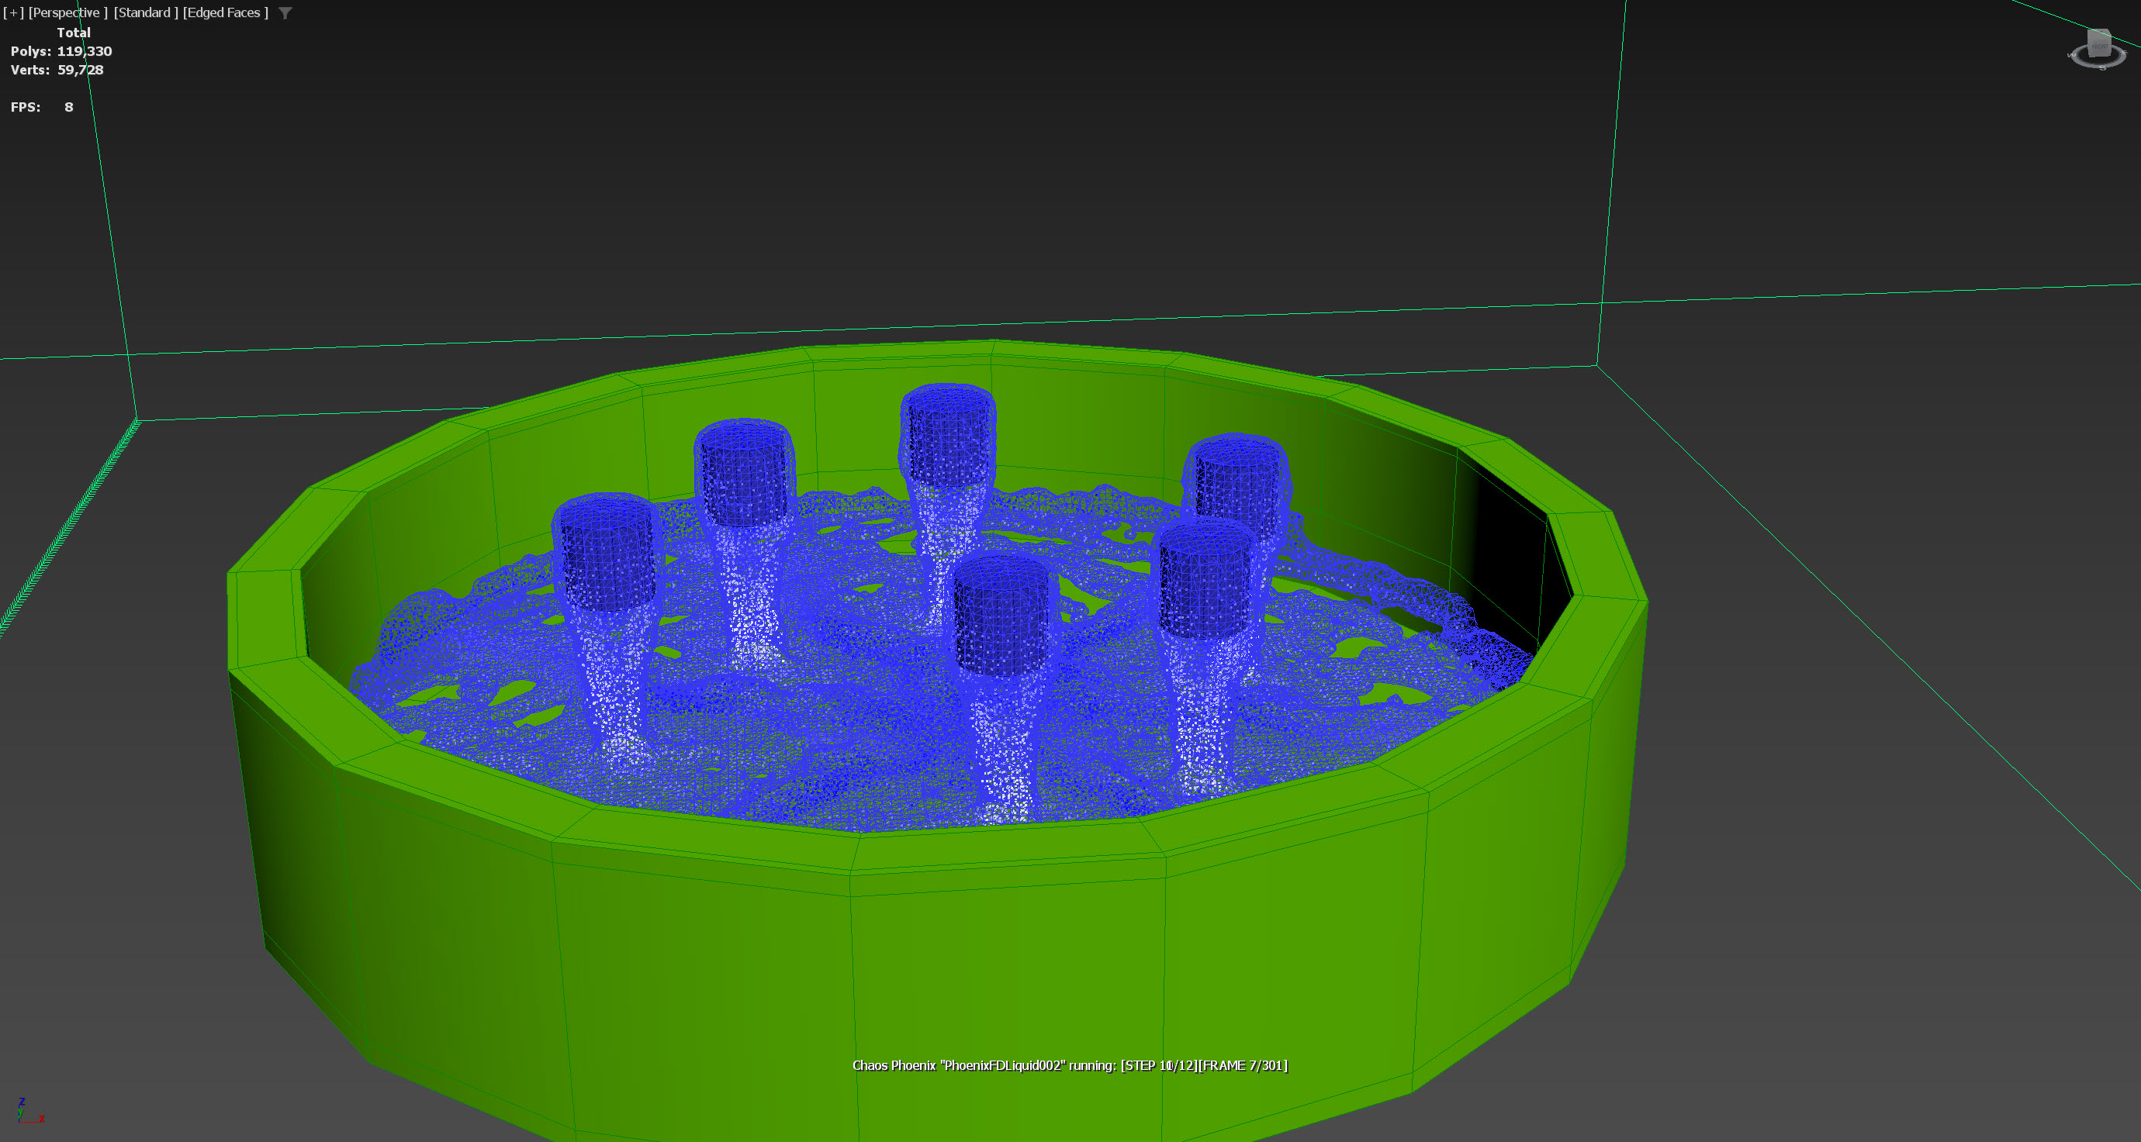The height and width of the screenshot is (1142, 2141).
Task: Click the Chaos Phoenix simulation status text
Action: point(1070,1065)
